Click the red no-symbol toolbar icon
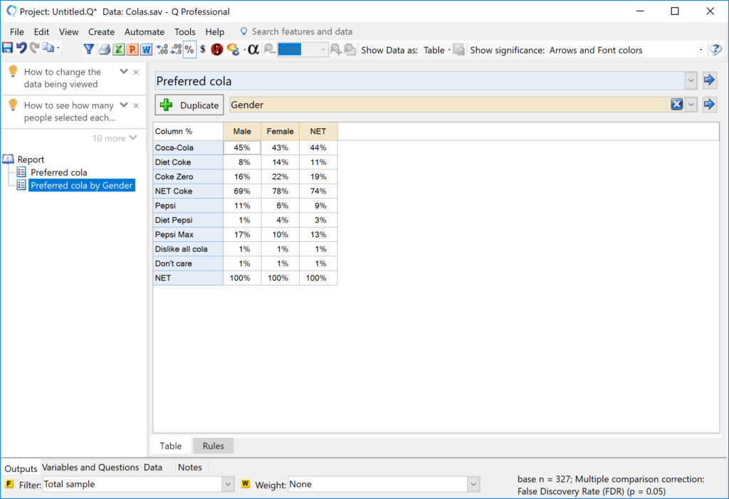 (x=217, y=49)
